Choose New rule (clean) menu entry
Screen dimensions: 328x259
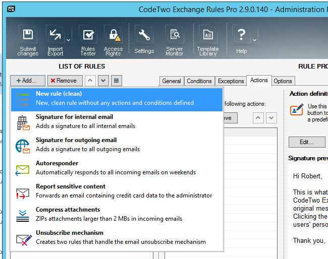click(x=117, y=99)
